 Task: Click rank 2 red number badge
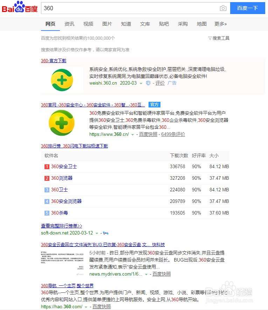[x=47, y=178]
